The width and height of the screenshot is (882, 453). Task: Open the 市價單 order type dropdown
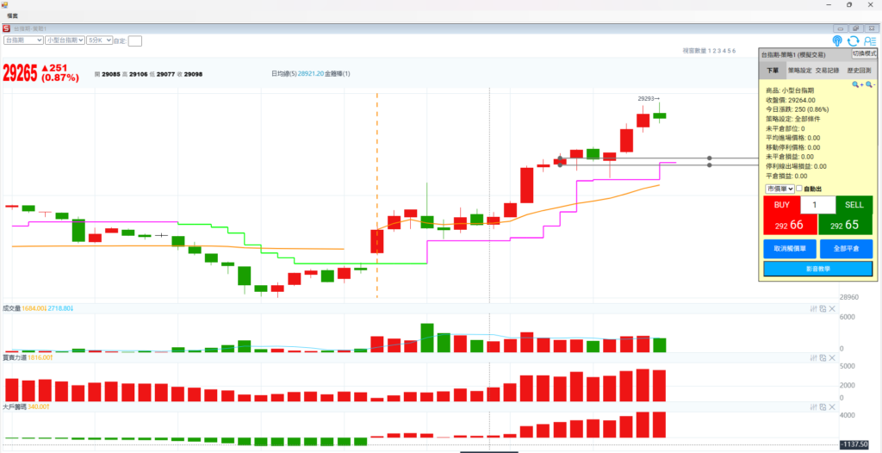pyautogui.click(x=779, y=189)
